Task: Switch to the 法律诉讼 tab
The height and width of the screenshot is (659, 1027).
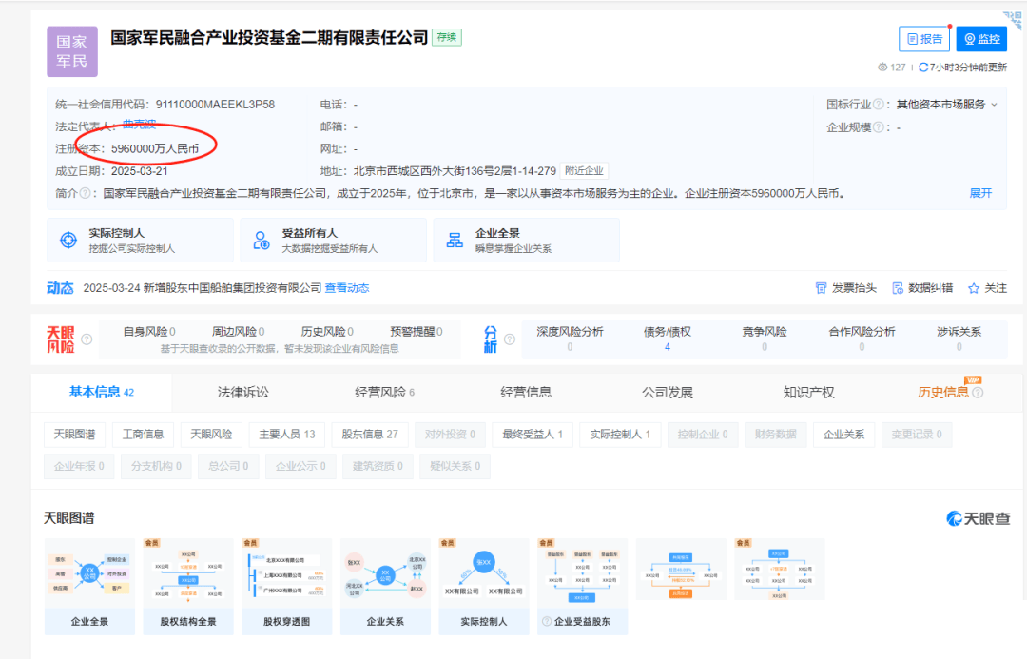Action: pyautogui.click(x=243, y=393)
